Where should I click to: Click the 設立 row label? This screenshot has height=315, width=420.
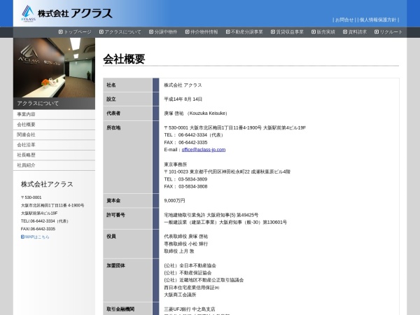111,99
